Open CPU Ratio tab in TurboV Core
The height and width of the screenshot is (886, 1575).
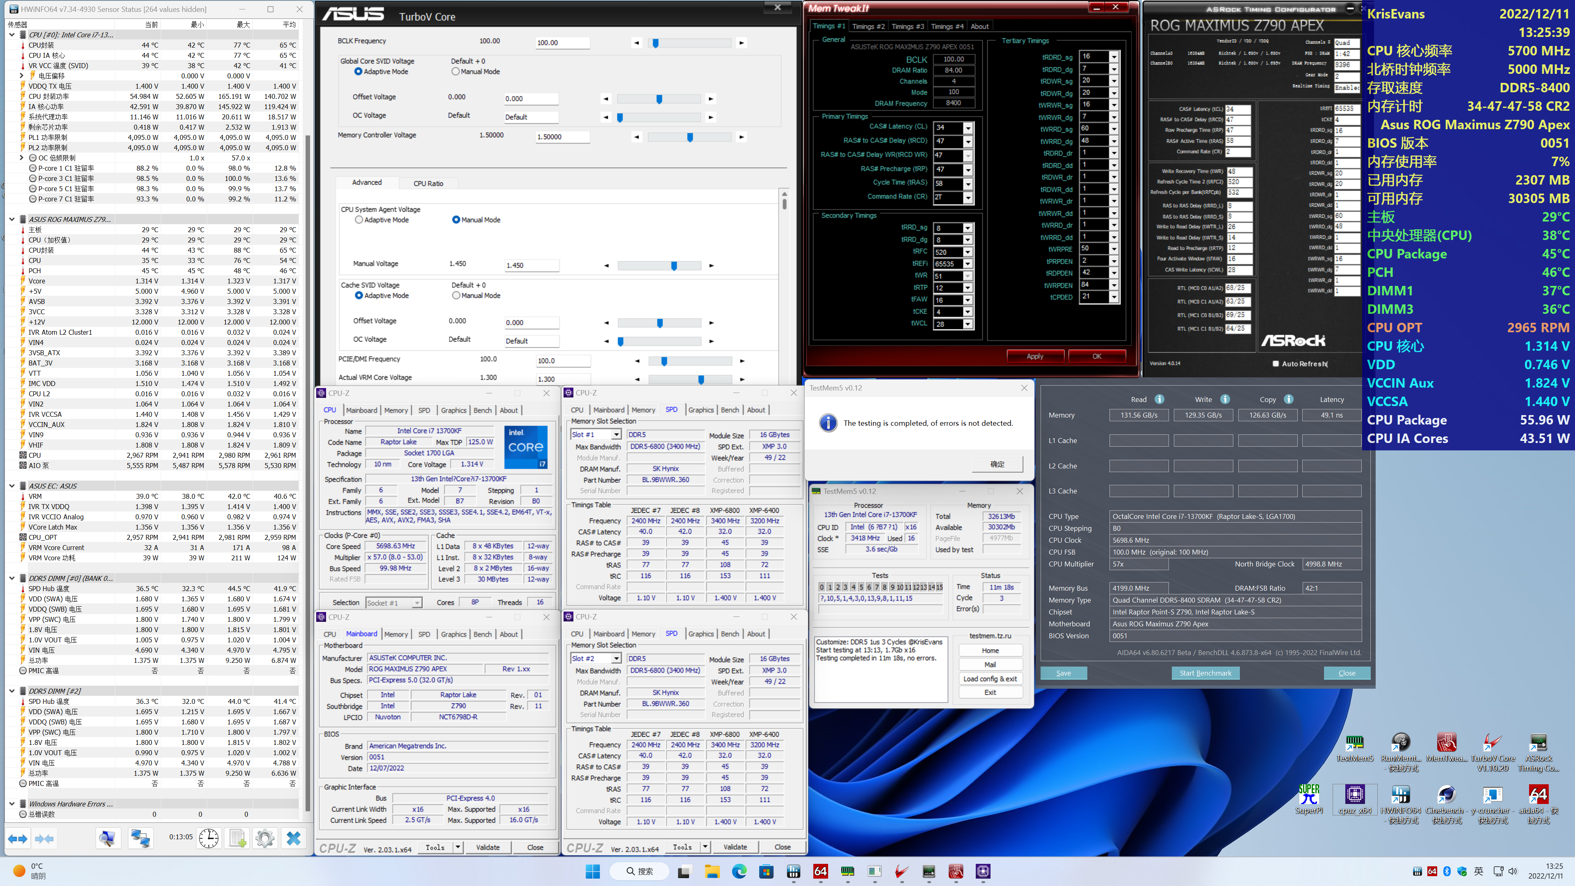tap(428, 183)
